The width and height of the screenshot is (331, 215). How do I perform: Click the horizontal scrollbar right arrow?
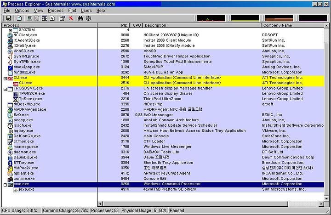pyautogui.click(x=321, y=204)
